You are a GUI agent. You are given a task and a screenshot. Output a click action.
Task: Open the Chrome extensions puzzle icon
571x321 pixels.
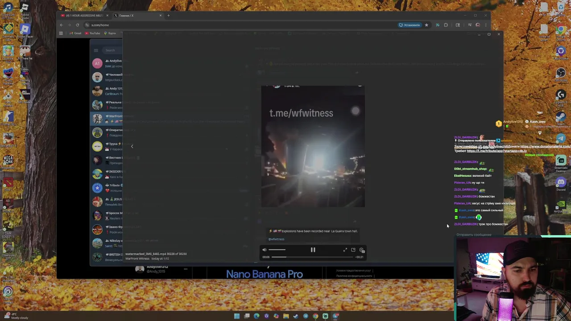[446, 25]
